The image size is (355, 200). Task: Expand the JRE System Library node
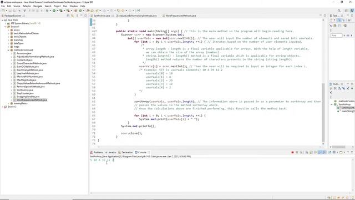6,23
